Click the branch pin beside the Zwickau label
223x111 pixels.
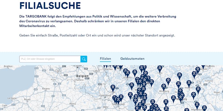pos(198,70)
